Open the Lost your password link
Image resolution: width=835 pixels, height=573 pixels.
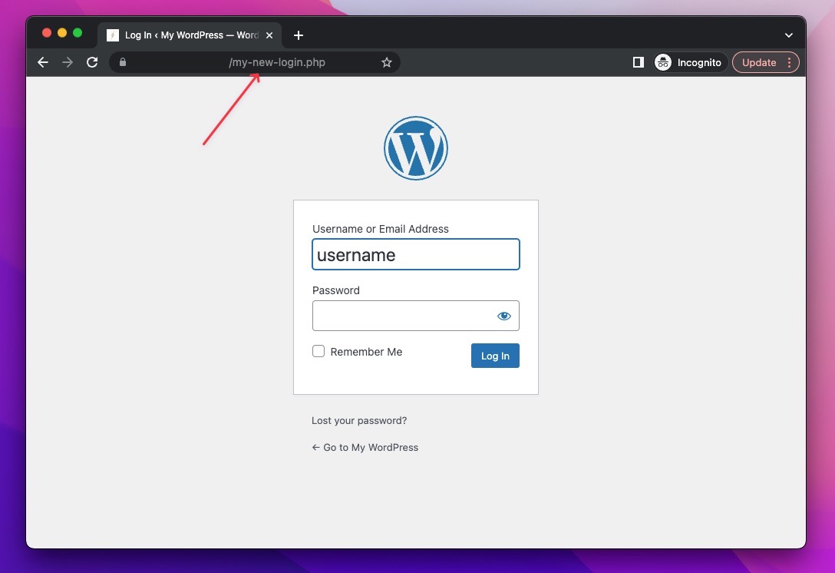pos(359,420)
